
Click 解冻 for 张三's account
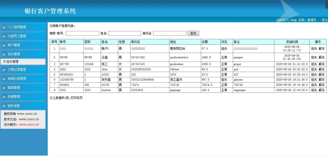pos(322,64)
